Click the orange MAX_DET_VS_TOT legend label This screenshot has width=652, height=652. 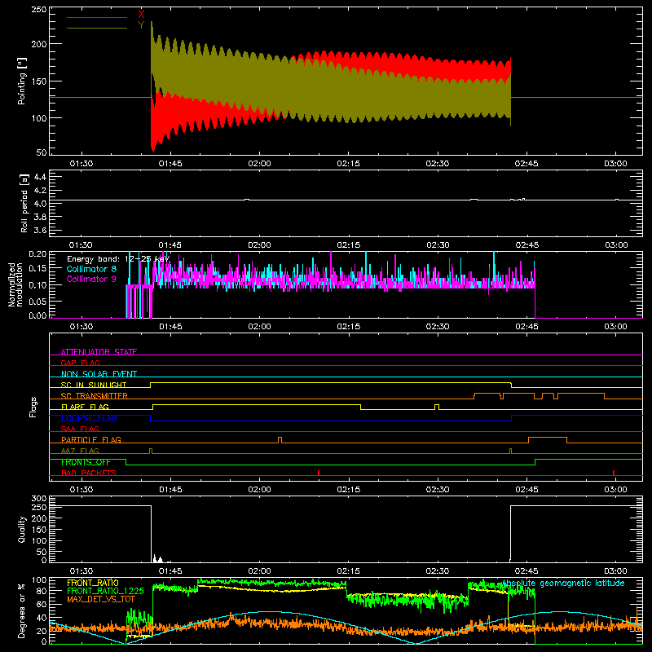click(x=101, y=599)
